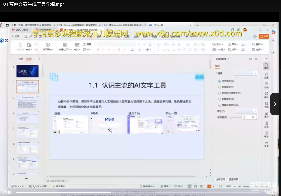Click the Shapes (形状) tool icon
The height and width of the screenshot is (196, 281).
click(x=214, y=44)
